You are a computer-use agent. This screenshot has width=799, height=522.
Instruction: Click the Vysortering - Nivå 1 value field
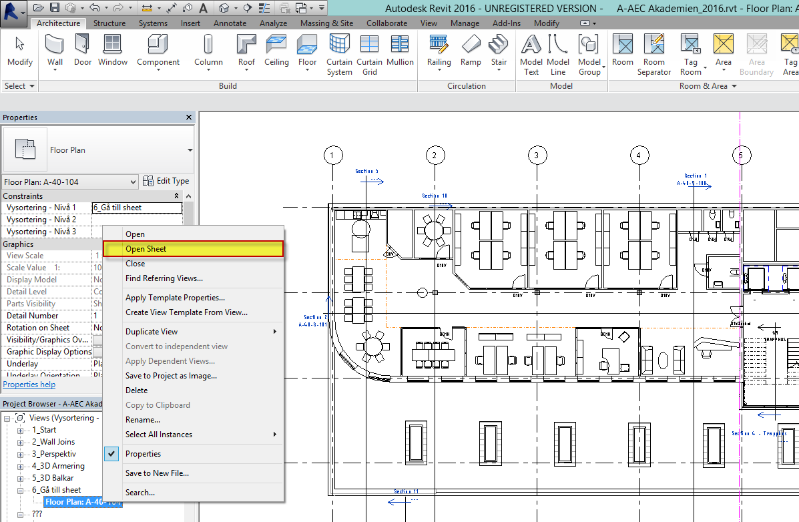[137, 208]
